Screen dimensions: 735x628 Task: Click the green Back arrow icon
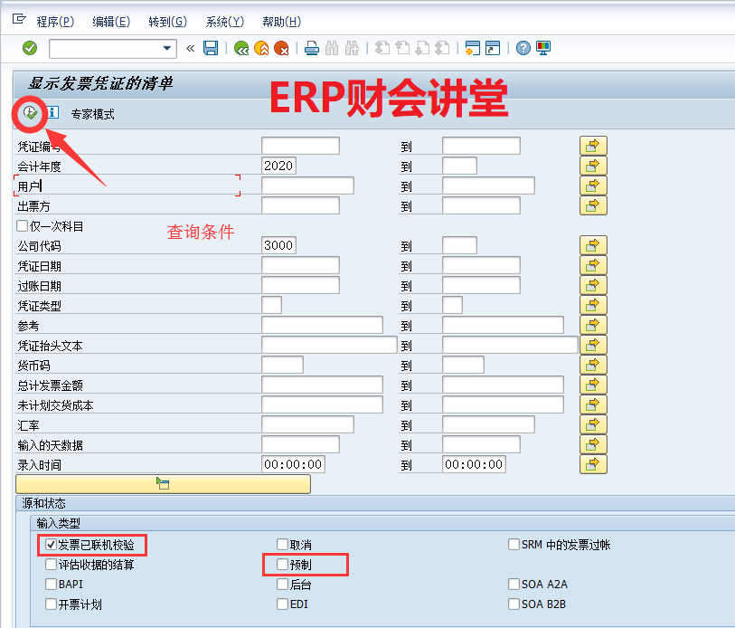click(241, 48)
